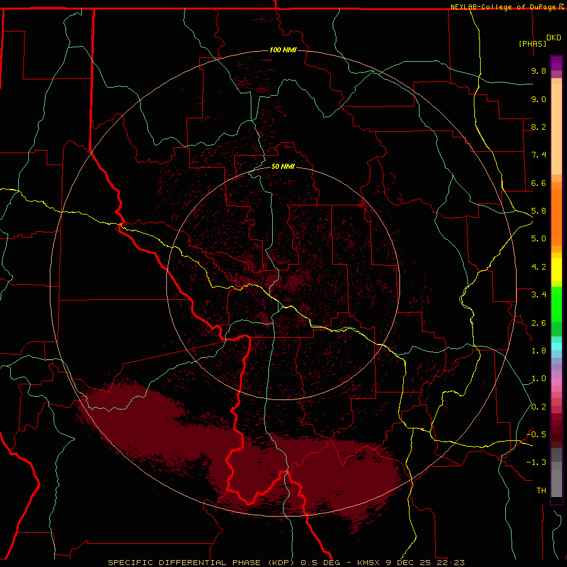Click the 8.2 scale value
Image resolution: width=567 pixels, height=567 pixels.
pos(539,127)
